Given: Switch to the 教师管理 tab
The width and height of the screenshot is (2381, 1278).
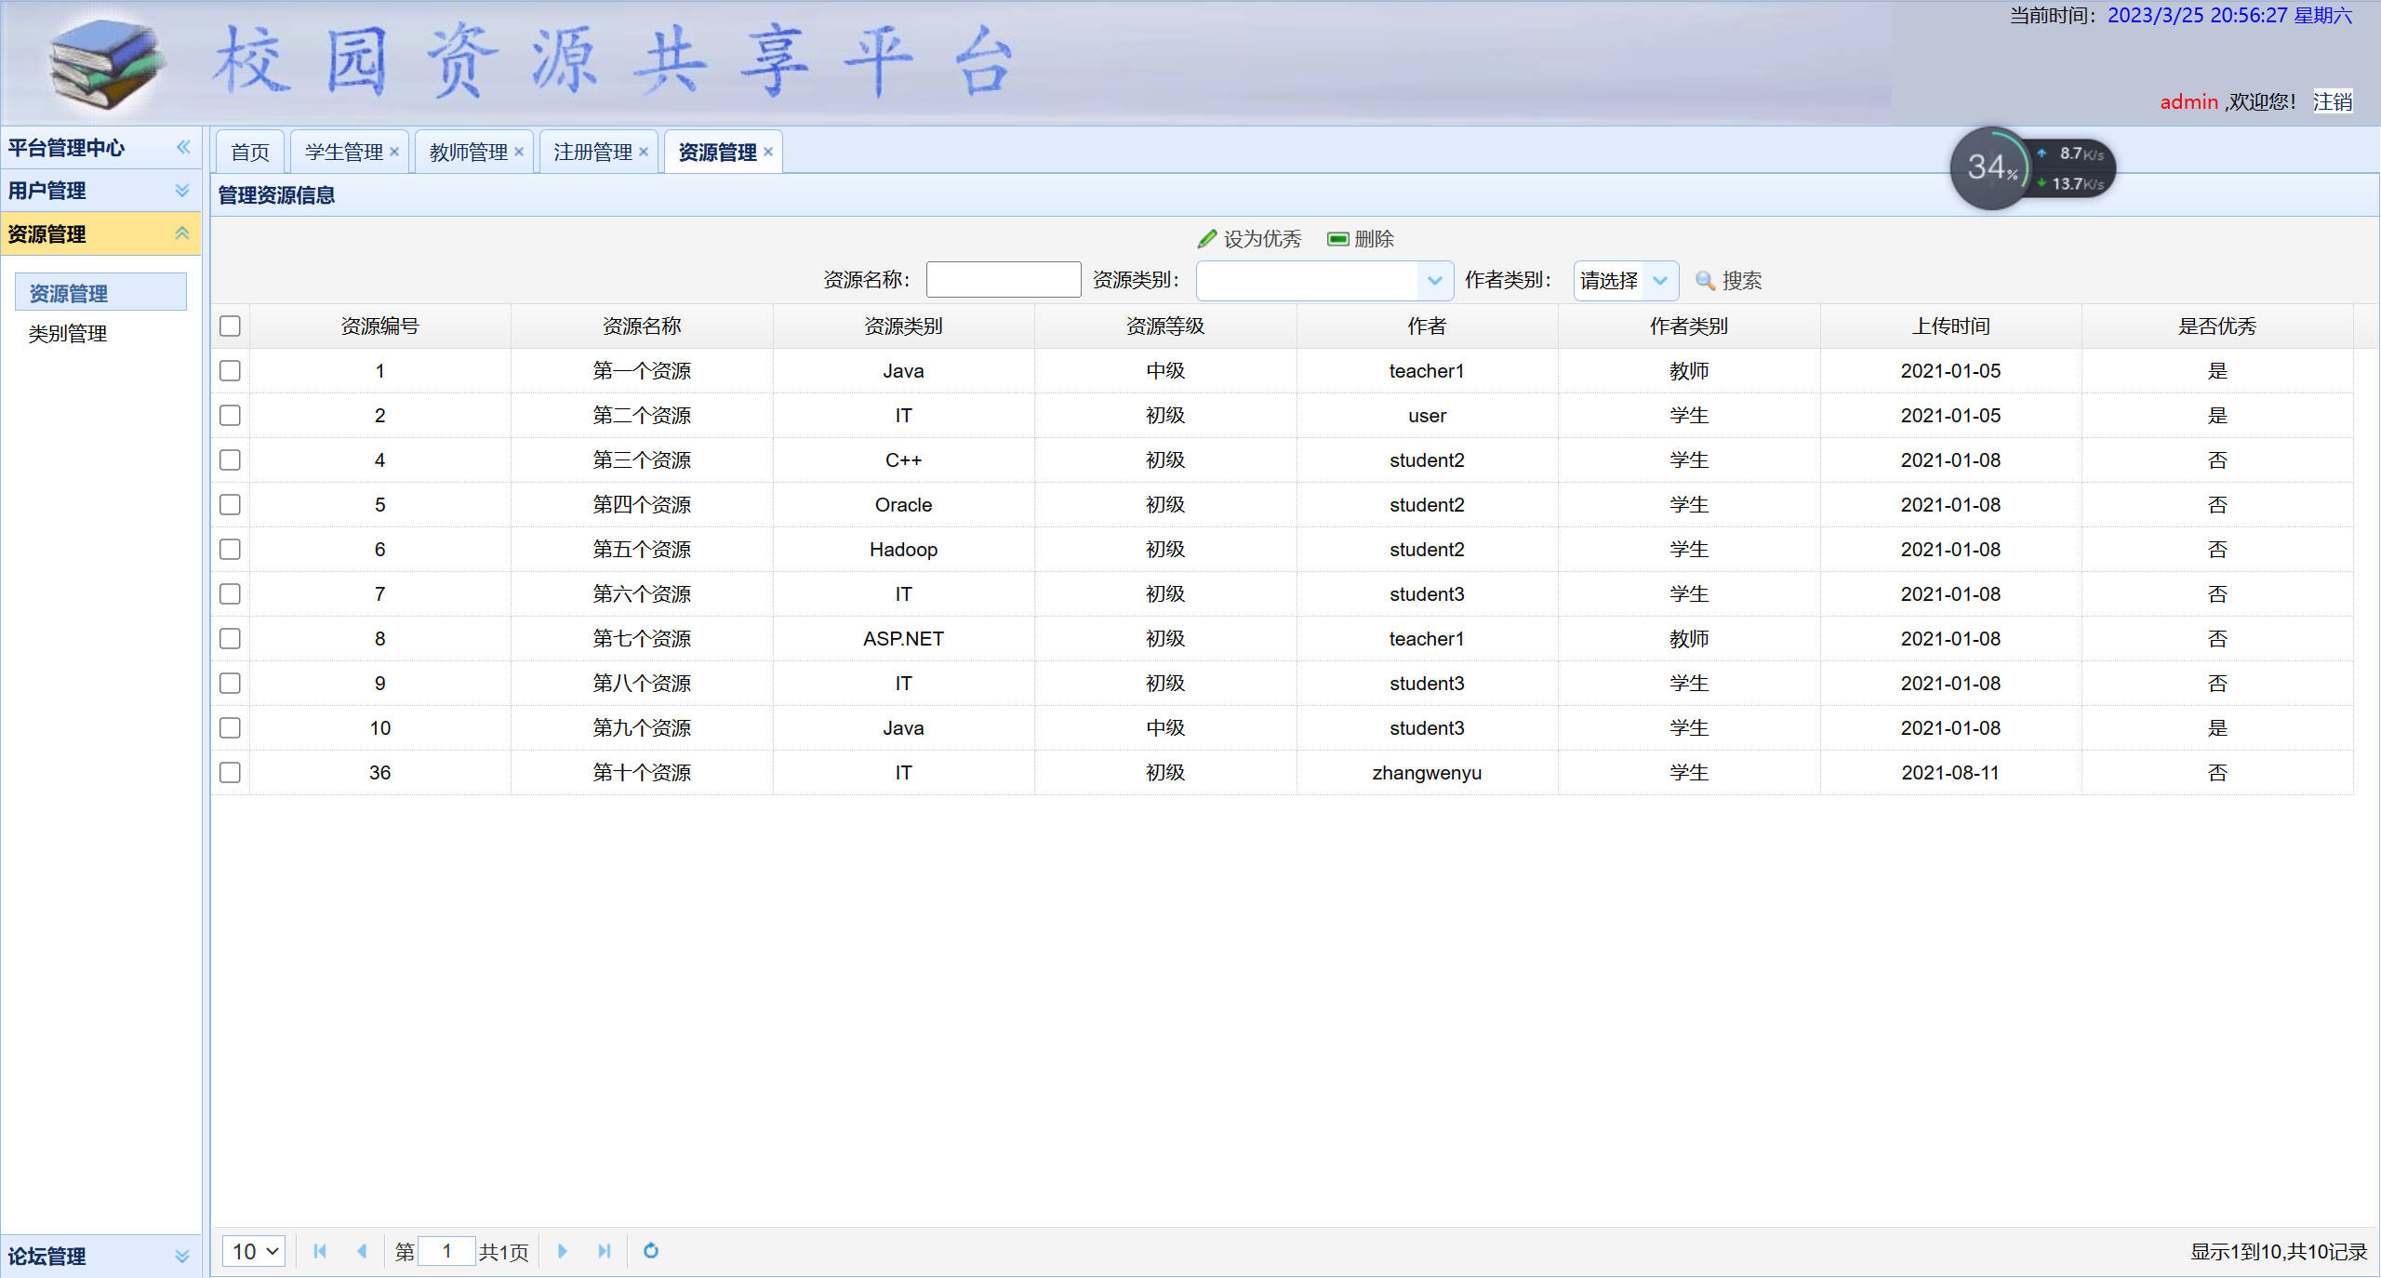Looking at the screenshot, I should tap(467, 151).
